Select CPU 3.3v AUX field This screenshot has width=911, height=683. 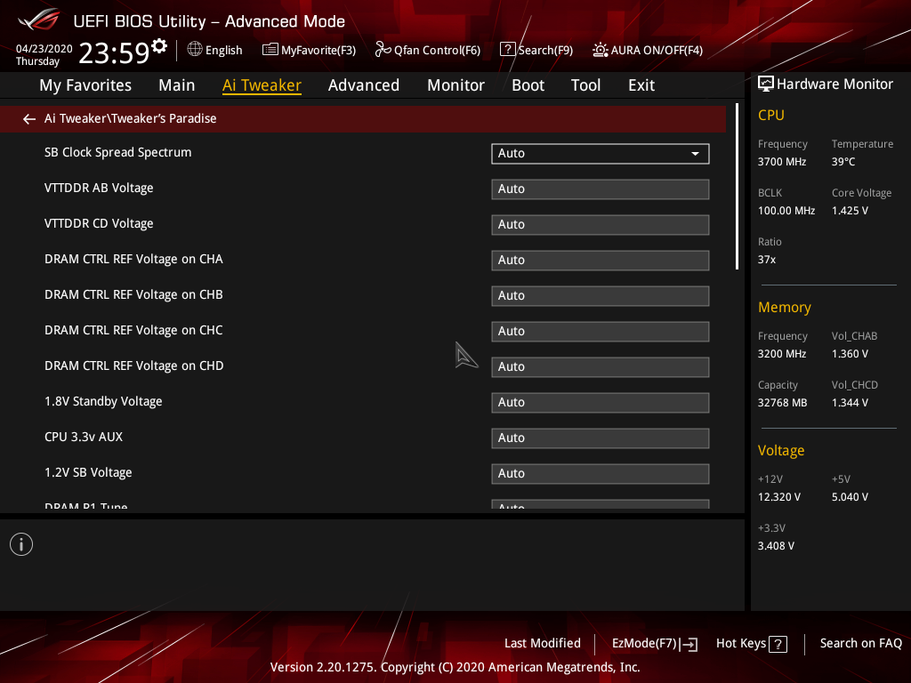tap(601, 438)
